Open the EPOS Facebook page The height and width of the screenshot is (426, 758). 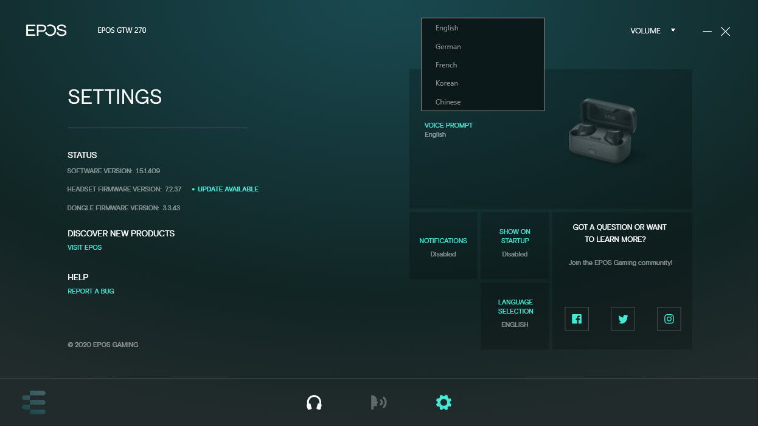pyautogui.click(x=577, y=319)
